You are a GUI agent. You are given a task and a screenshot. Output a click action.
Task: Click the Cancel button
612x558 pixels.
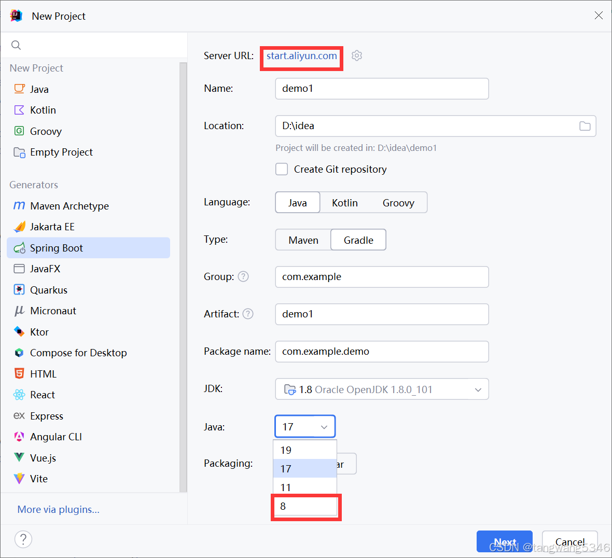570,541
